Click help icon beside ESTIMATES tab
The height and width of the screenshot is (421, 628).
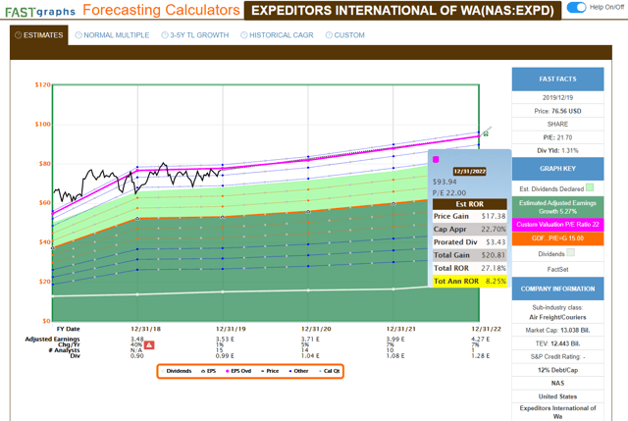(18, 35)
